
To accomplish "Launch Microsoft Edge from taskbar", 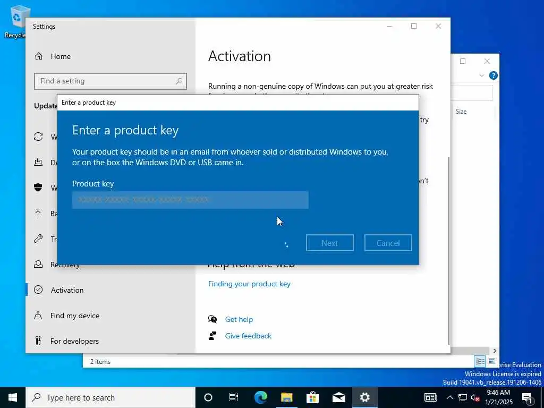I will tap(260, 397).
